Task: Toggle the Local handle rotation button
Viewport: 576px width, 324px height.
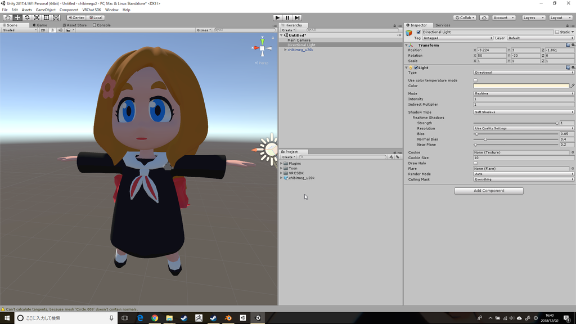Action: click(x=96, y=17)
